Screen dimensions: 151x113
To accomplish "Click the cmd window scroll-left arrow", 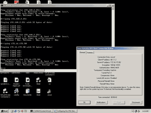I will coord(2,70).
